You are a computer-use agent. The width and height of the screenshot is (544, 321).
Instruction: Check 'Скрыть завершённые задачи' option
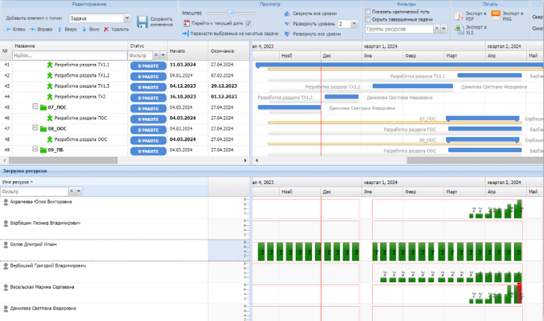click(368, 20)
